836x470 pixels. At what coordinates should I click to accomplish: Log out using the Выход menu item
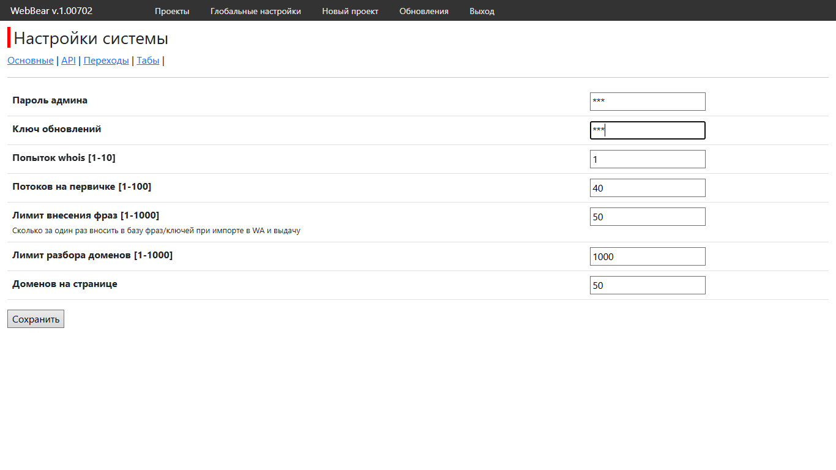click(x=482, y=11)
